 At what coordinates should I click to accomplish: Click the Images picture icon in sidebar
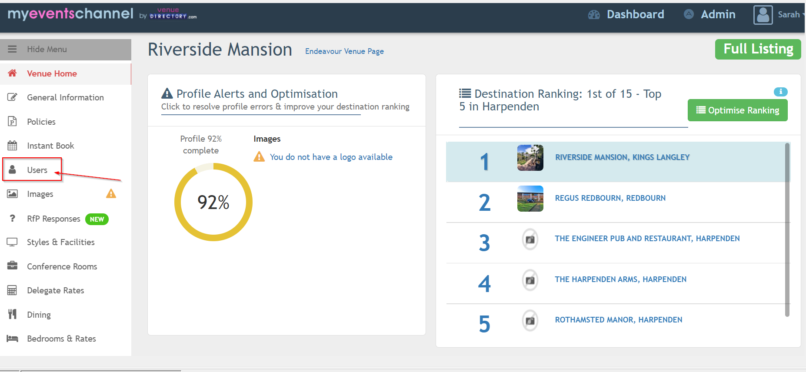click(12, 194)
